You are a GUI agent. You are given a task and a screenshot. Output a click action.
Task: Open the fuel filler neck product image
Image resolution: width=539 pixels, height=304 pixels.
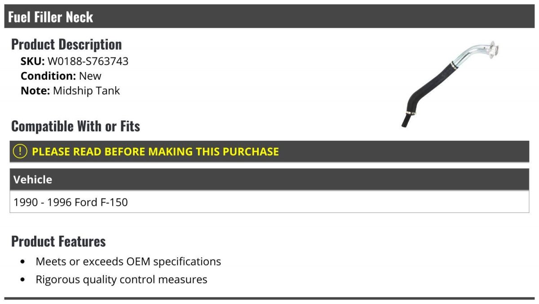click(x=450, y=84)
